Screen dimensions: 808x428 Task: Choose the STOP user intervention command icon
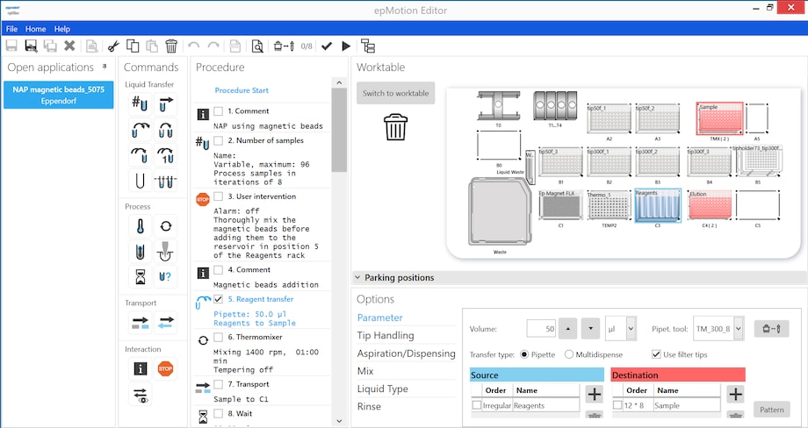pos(165,369)
